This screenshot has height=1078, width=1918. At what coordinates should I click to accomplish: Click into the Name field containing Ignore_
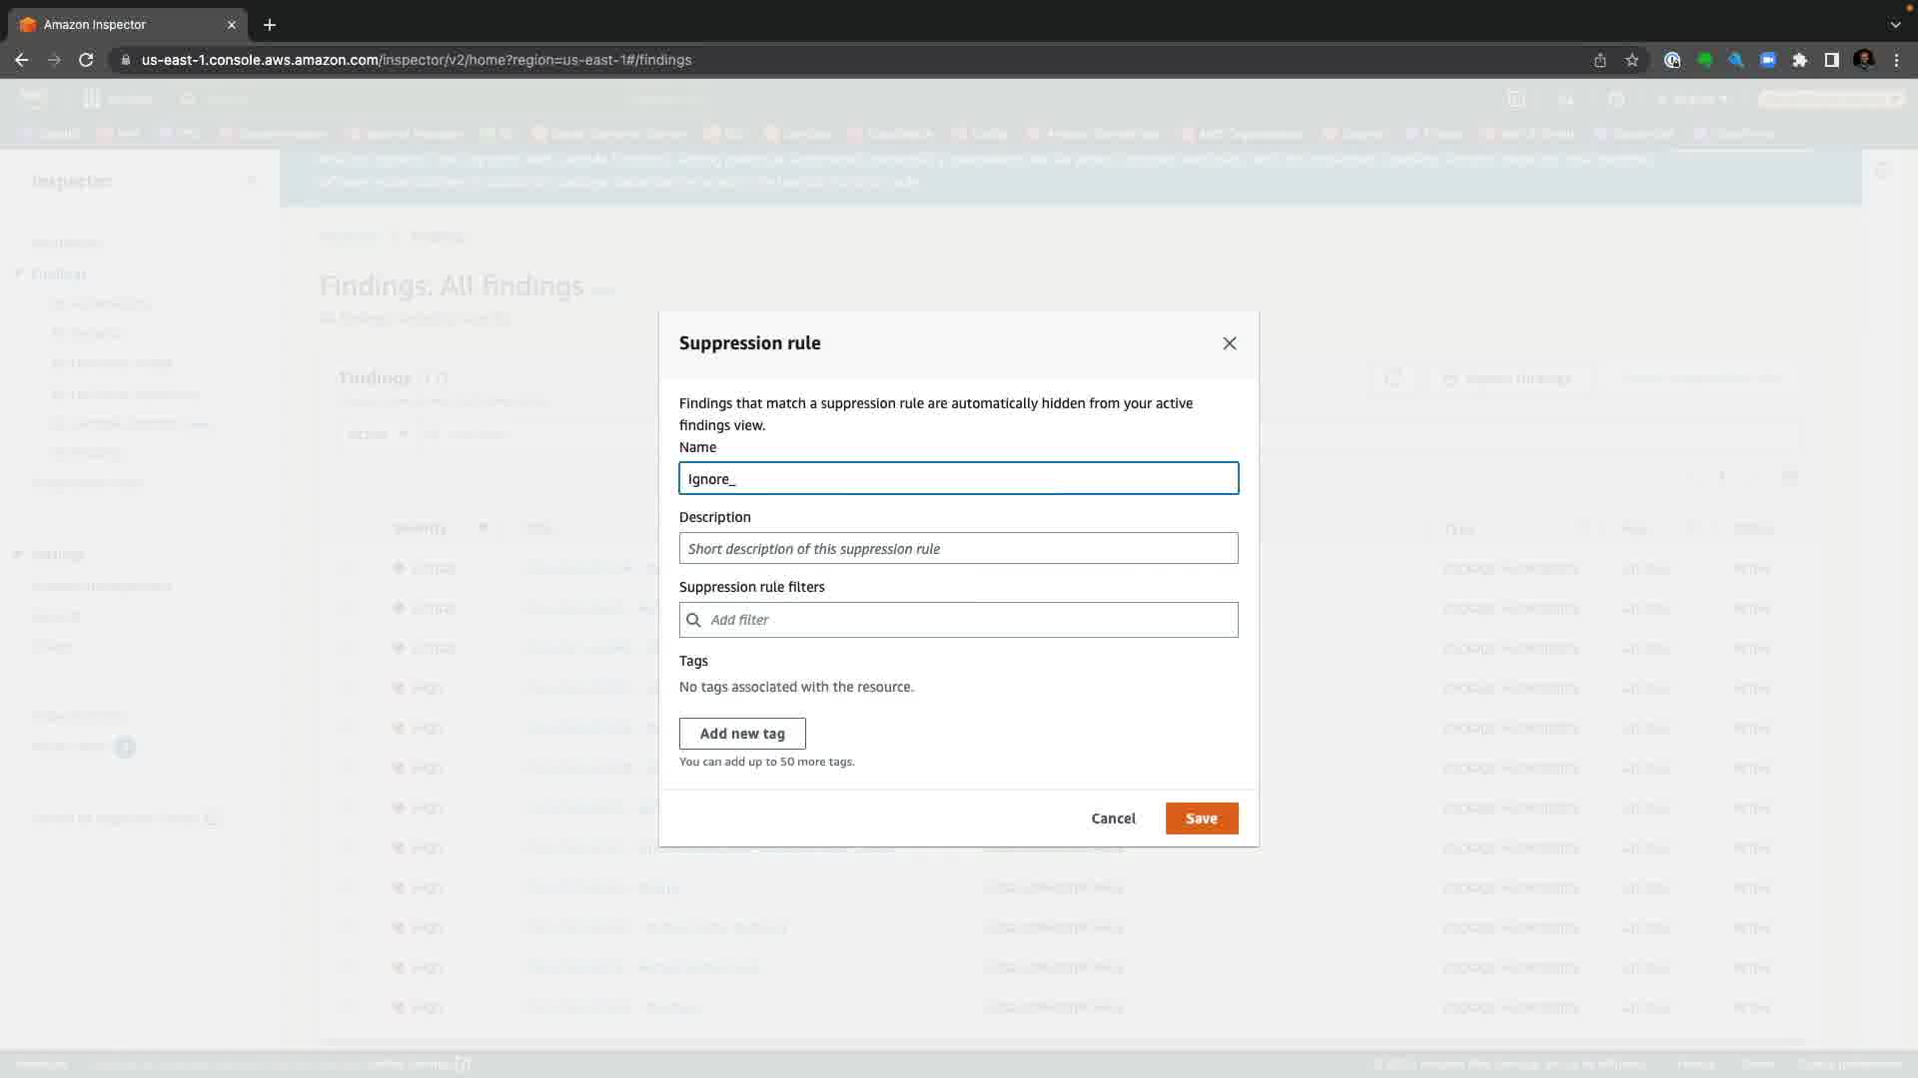pos(958,479)
